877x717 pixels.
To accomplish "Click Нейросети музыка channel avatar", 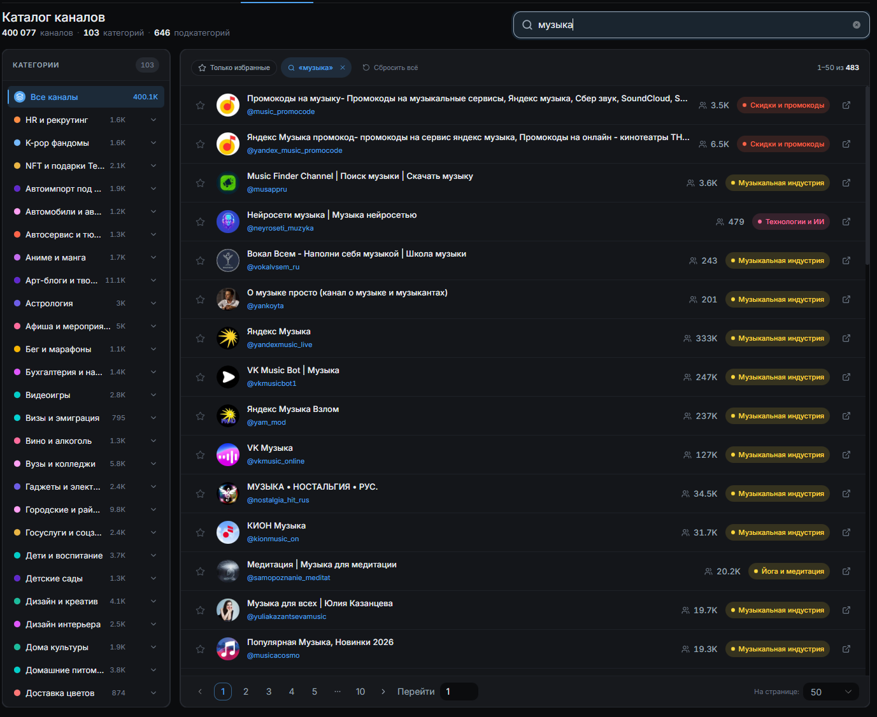I will click(x=228, y=222).
